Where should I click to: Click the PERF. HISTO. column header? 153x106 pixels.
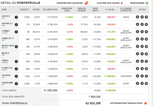(x=95, y=10)
